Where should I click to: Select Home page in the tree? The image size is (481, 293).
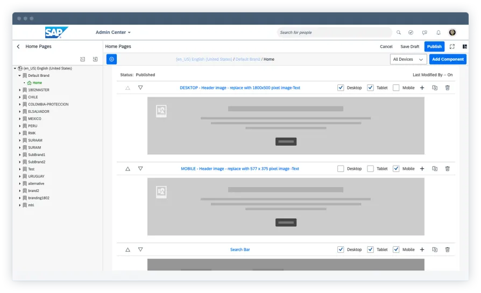tap(37, 83)
